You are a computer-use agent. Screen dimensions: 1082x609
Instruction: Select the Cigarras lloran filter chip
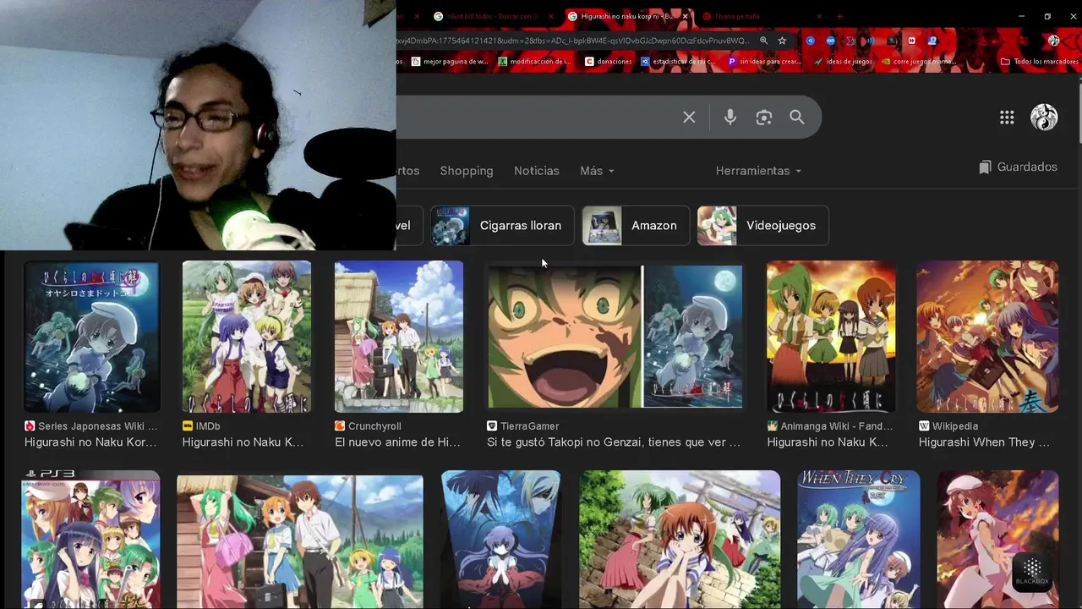[x=502, y=226]
